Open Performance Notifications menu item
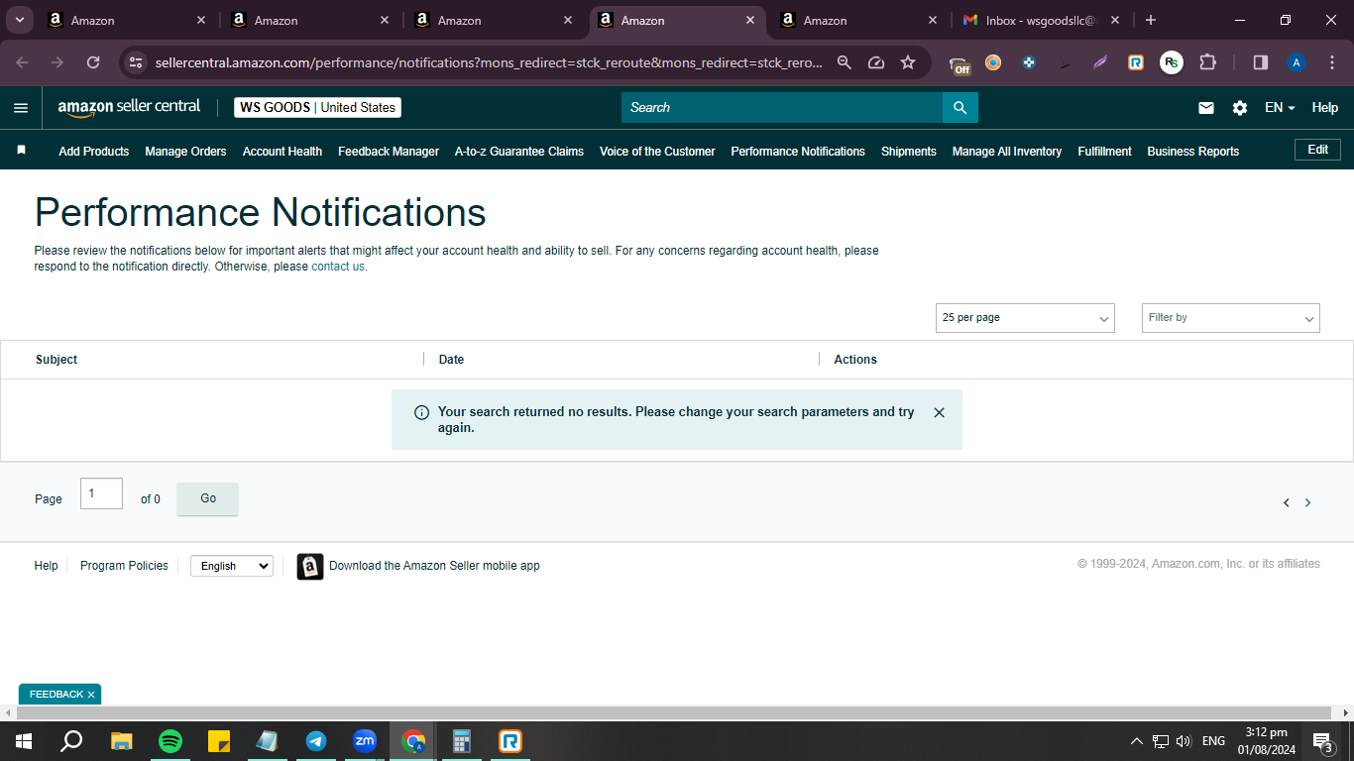 coord(798,152)
